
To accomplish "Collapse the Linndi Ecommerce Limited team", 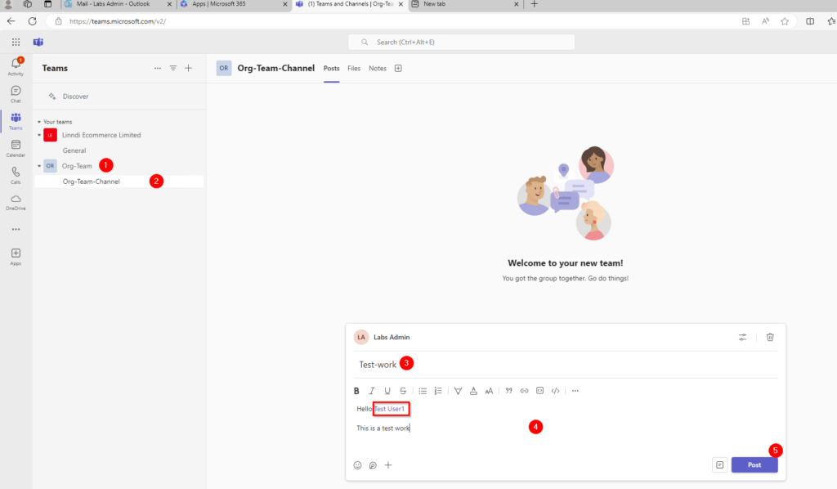I will [39, 135].
